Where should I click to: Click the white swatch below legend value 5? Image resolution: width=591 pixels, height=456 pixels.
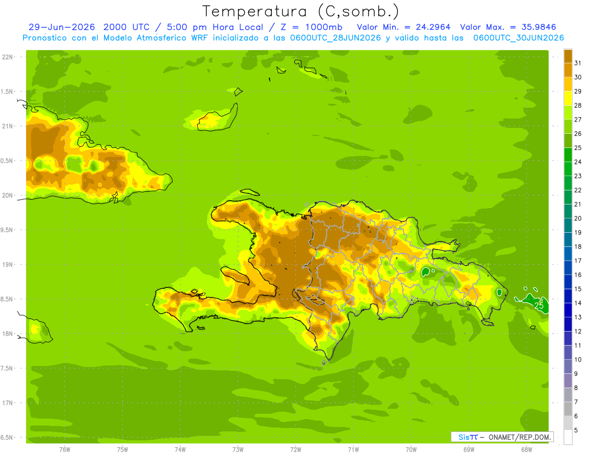pos(568,437)
